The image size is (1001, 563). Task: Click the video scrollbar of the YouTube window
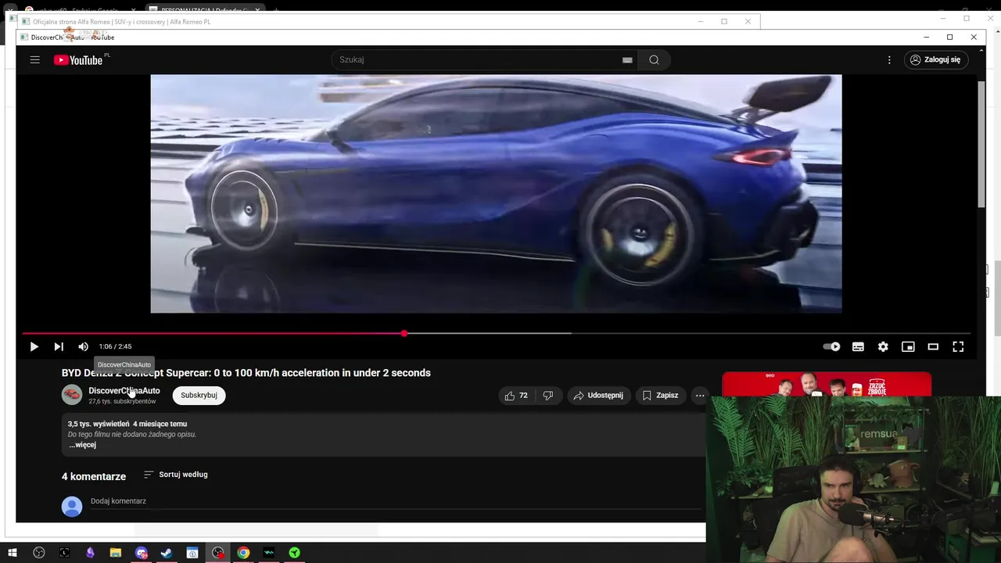coord(981,143)
